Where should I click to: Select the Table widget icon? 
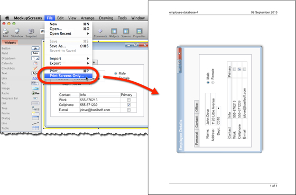[35, 128]
